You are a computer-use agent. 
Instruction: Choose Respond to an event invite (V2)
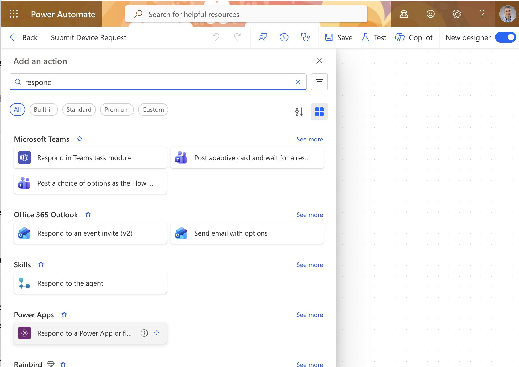click(x=90, y=233)
